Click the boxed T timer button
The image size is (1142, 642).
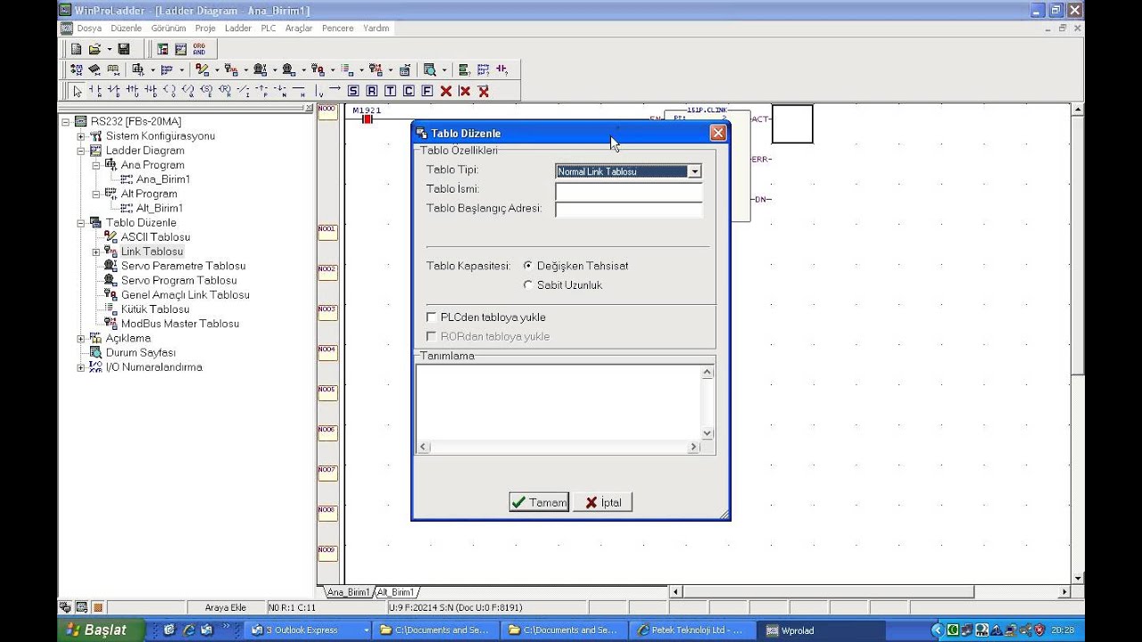point(390,91)
